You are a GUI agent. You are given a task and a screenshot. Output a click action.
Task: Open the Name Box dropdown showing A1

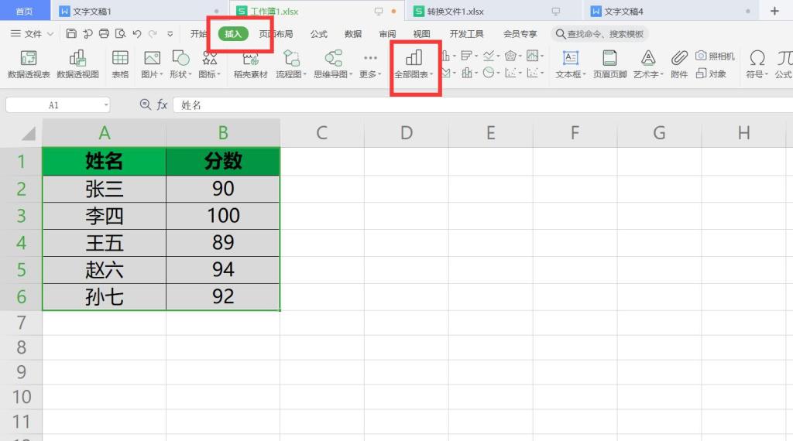click(105, 105)
